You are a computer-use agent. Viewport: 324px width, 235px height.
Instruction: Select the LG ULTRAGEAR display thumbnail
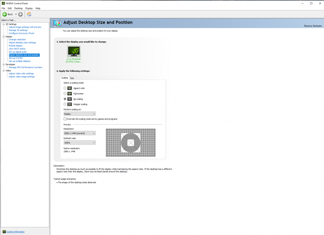click(74, 51)
